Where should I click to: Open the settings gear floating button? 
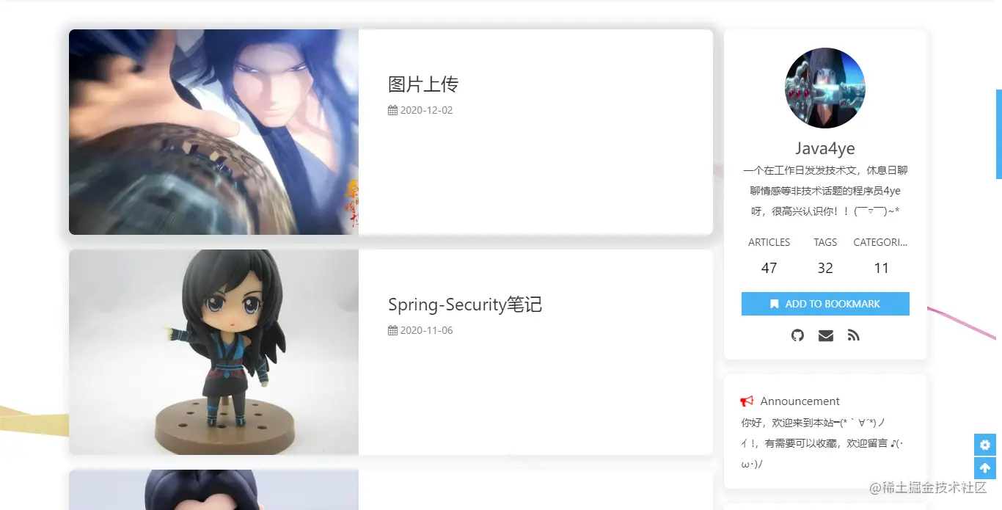click(984, 445)
